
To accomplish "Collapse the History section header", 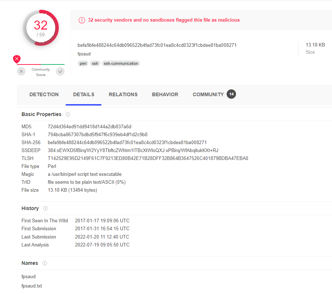I will click(30, 208).
